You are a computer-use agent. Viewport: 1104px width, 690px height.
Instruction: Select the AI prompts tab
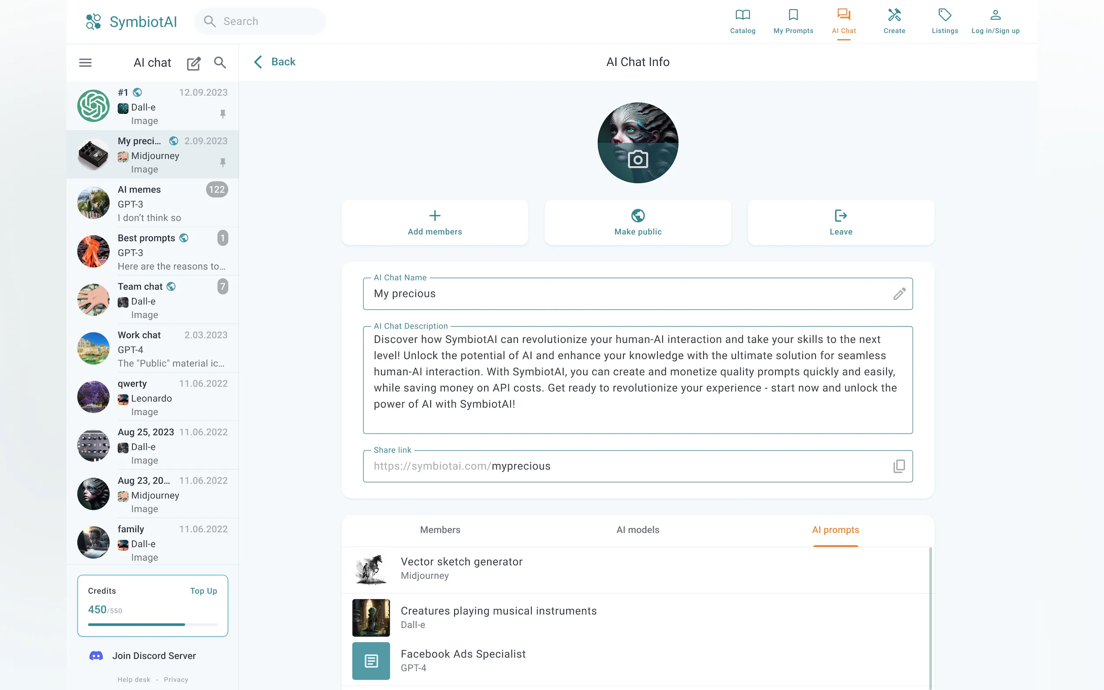click(835, 530)
